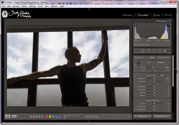Click the right panel vertical scrollbar
The width and height of the screenshot is (179, 125).
tap(173, 71)
